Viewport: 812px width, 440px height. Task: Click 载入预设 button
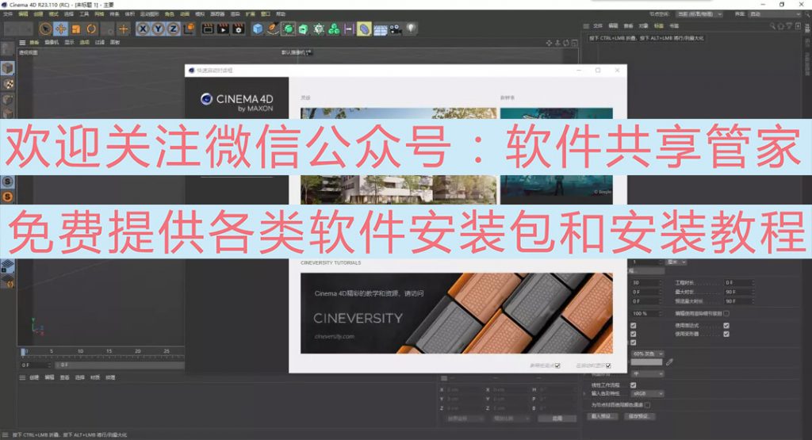[602, 416]
